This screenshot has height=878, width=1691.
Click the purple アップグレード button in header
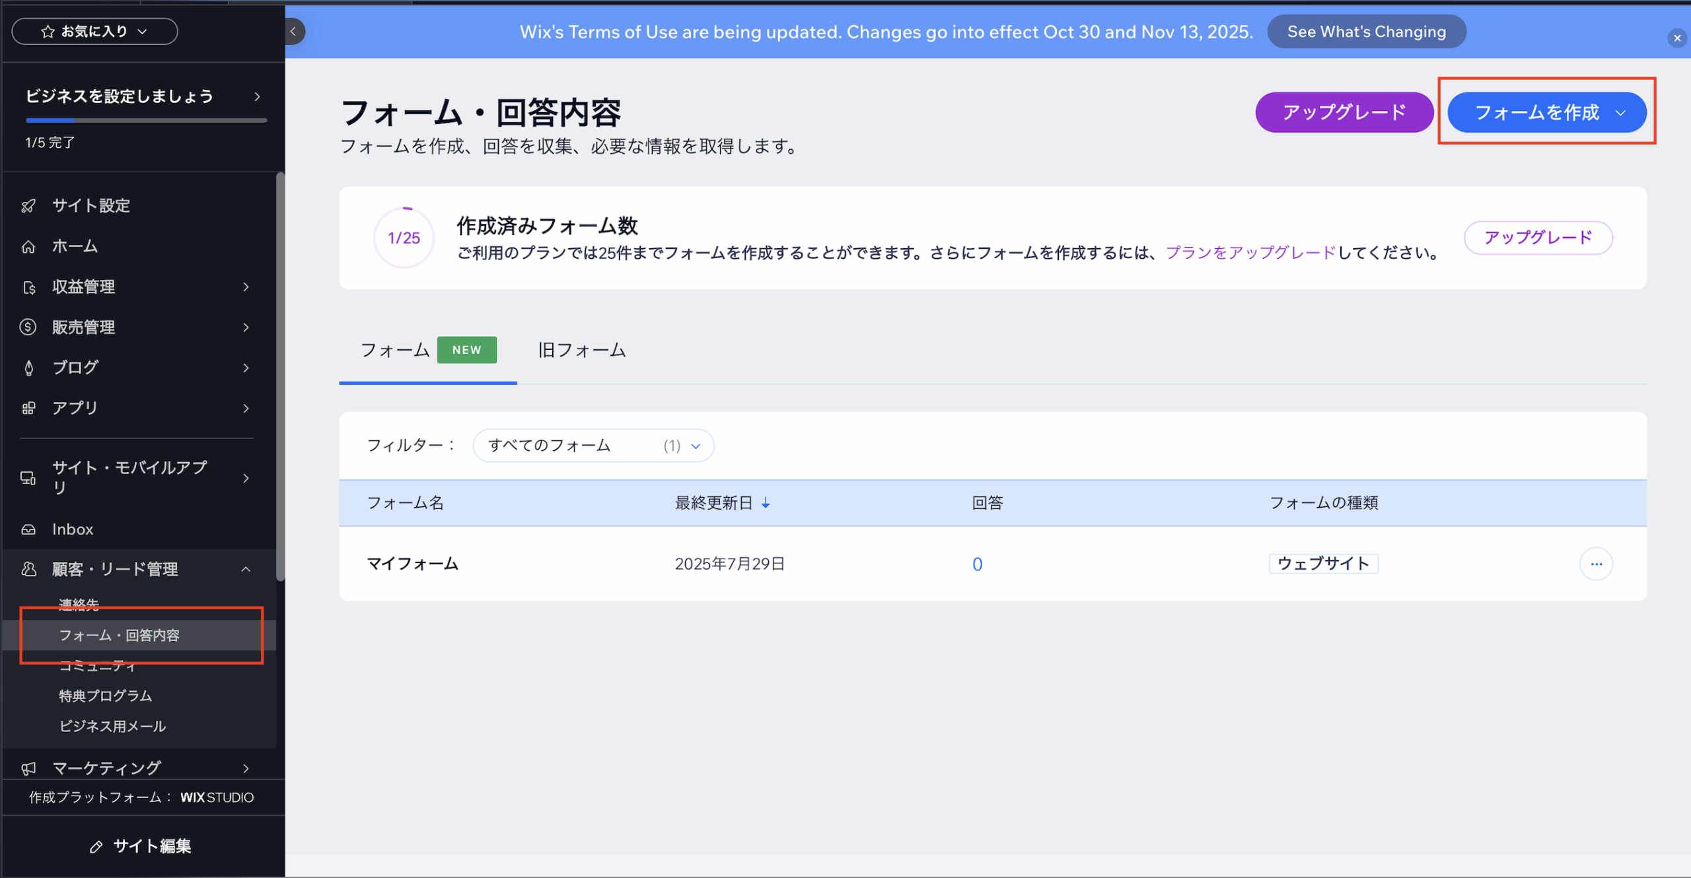coord(1344,113)
